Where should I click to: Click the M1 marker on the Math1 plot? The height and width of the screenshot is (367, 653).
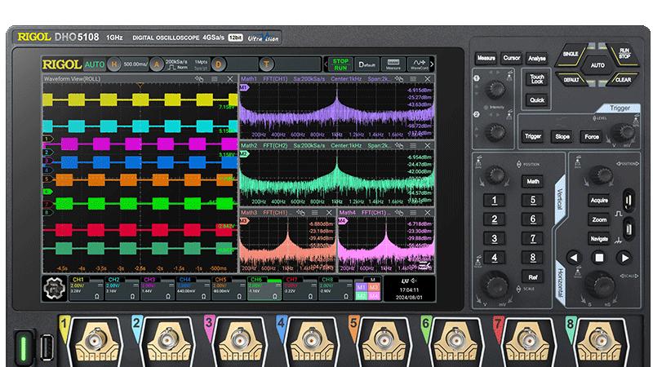point(244,87)
